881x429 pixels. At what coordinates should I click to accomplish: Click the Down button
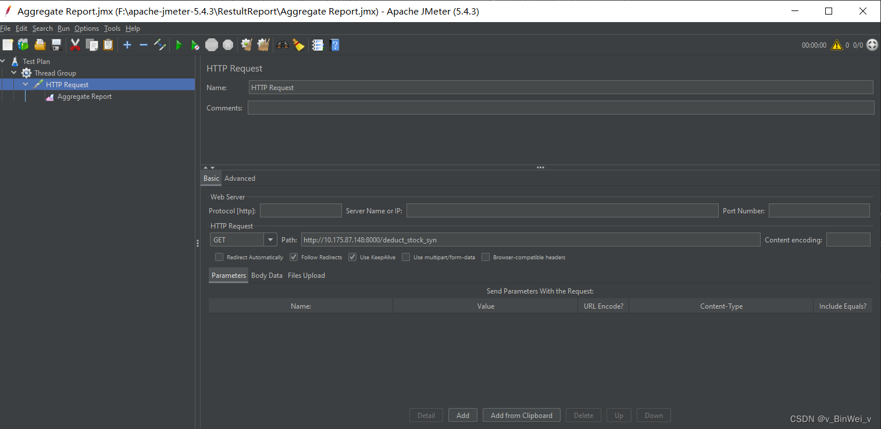pyautogui.click(x=654, y=415)
